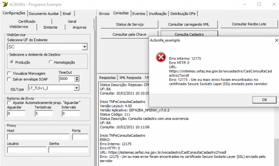This screenshot has width=279, height=166.
Task: Click the Aguardar input field
Action: [16, 113]
